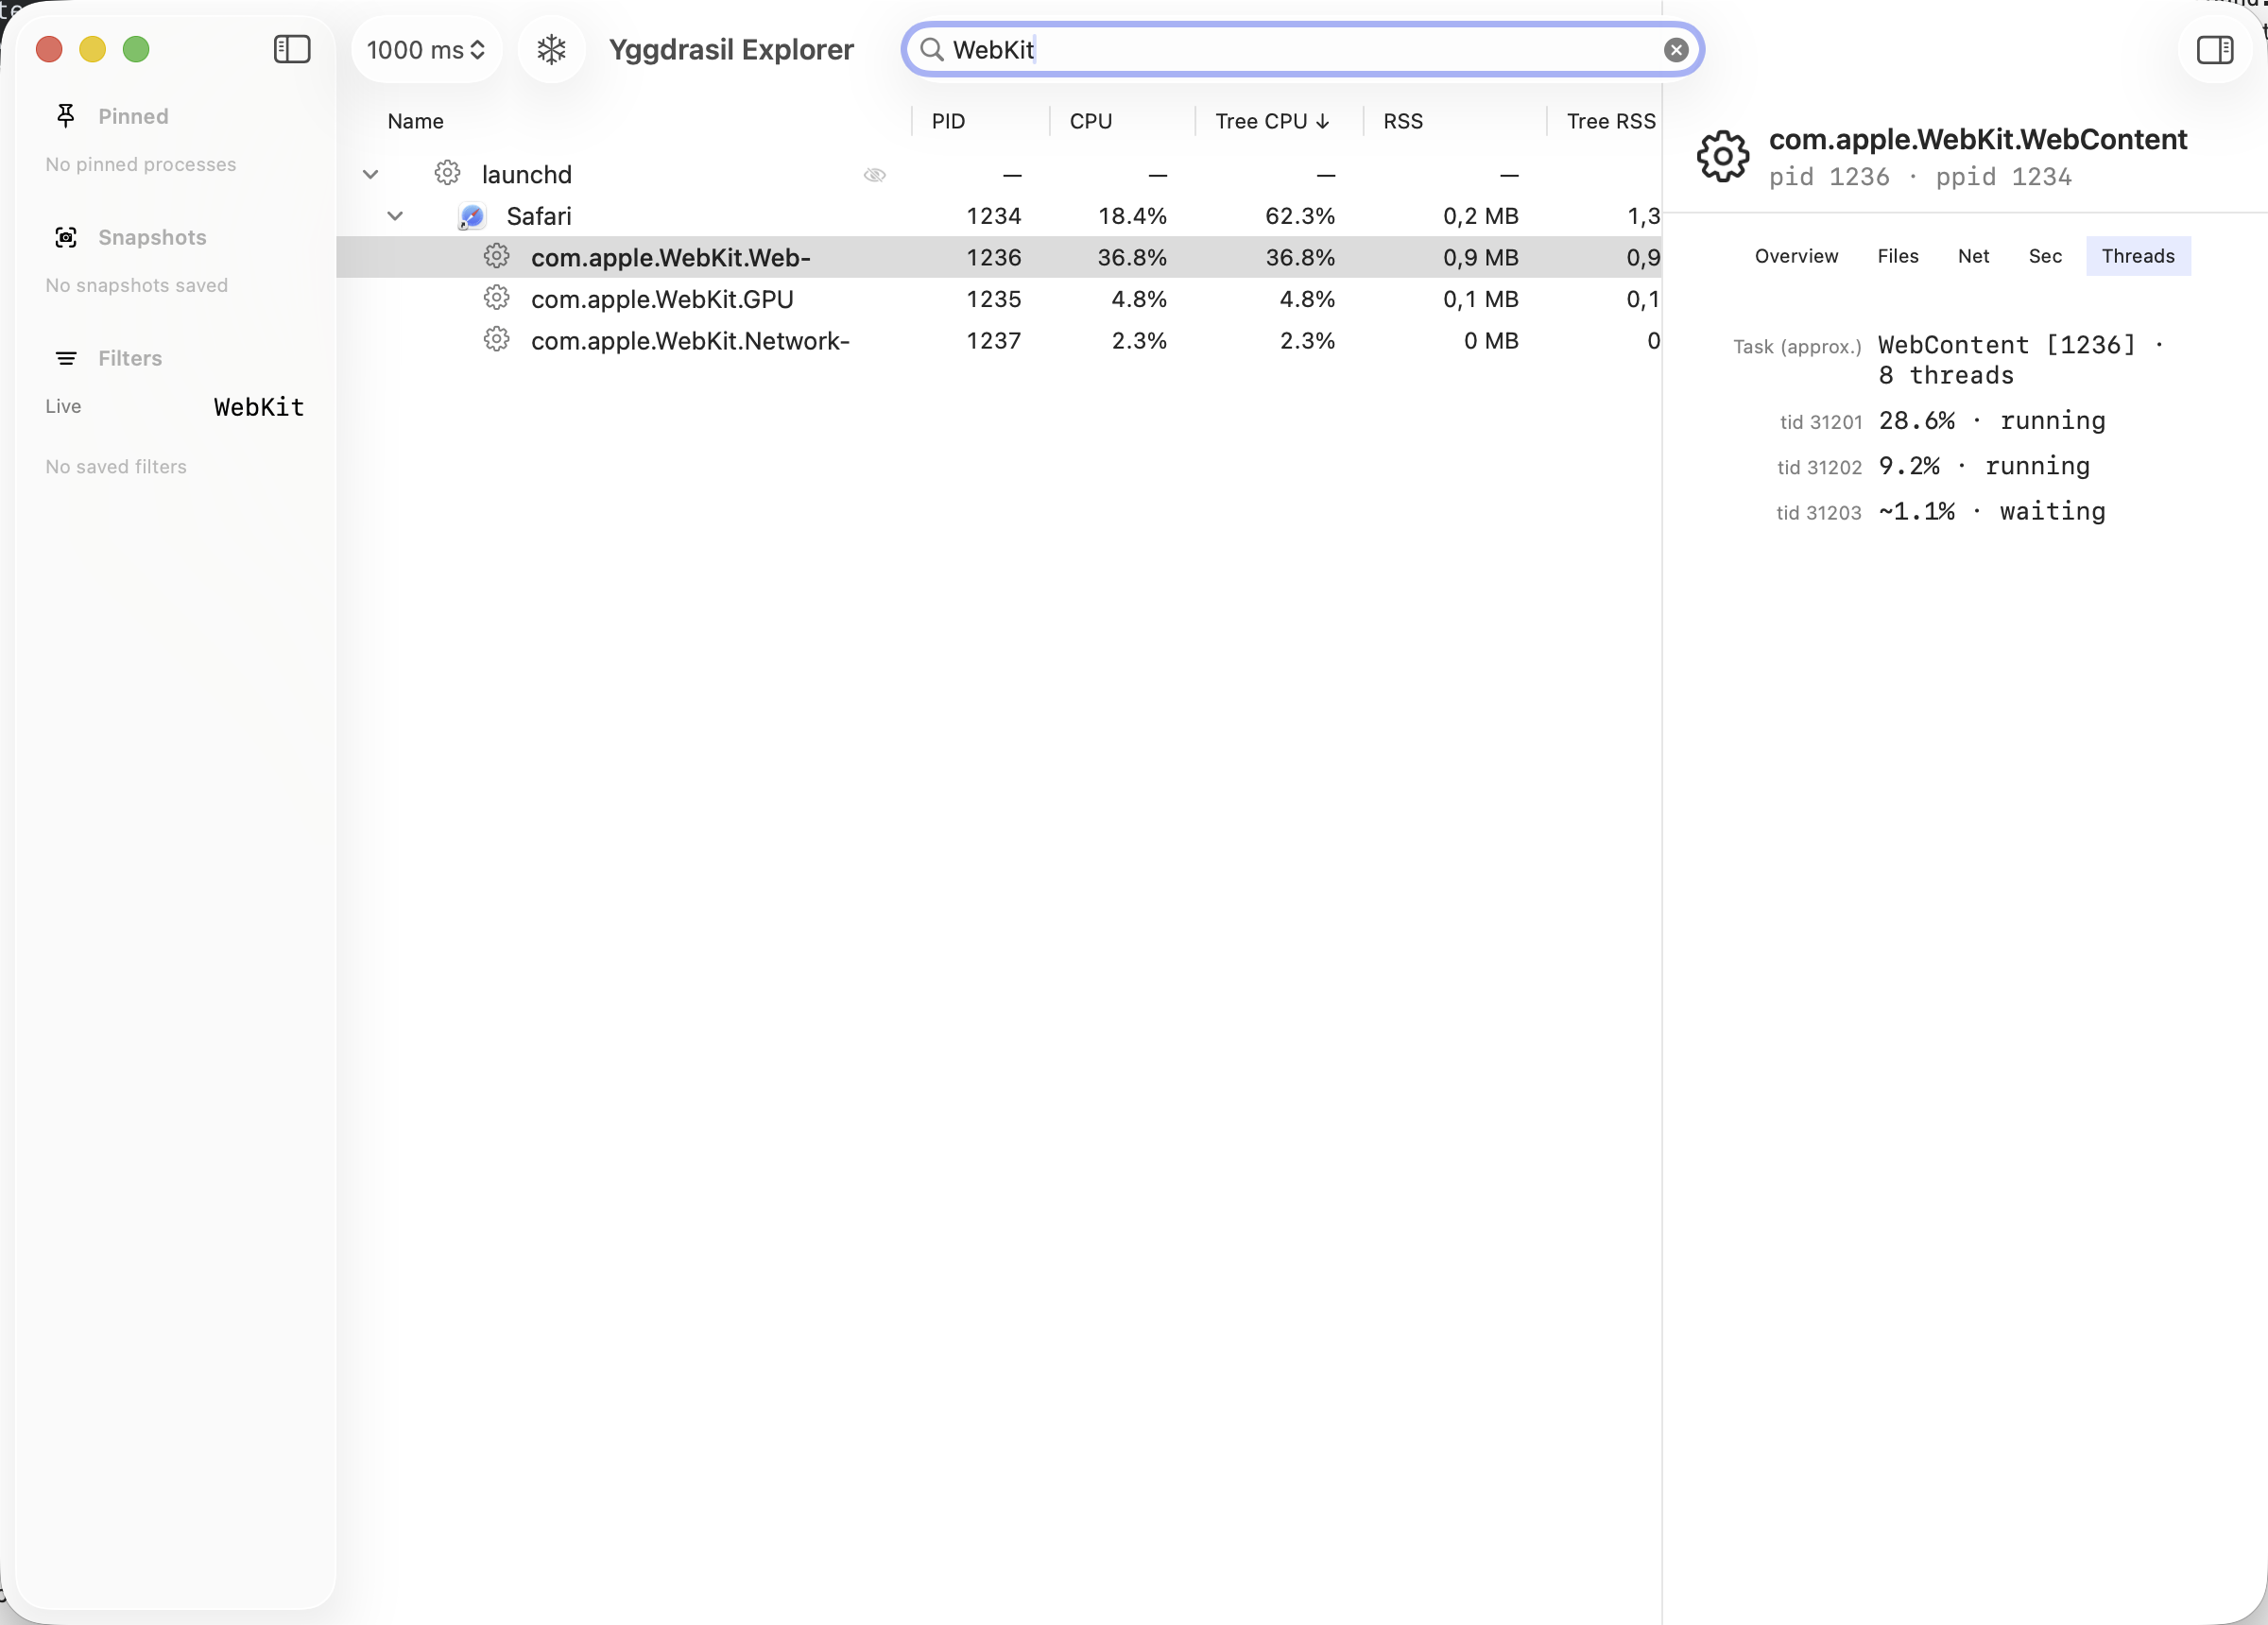Click the snowflake freeze button

[x=551, y=49]
